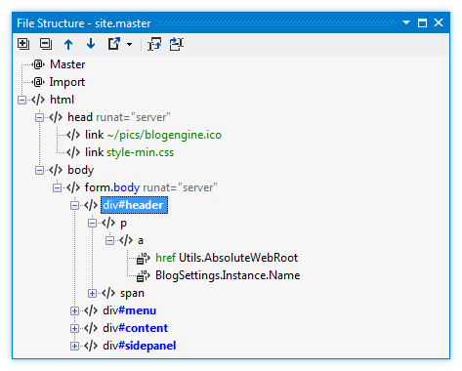The image size is (462, 371).
Task: Expand the div#menu node
Action: pos(74,310)
